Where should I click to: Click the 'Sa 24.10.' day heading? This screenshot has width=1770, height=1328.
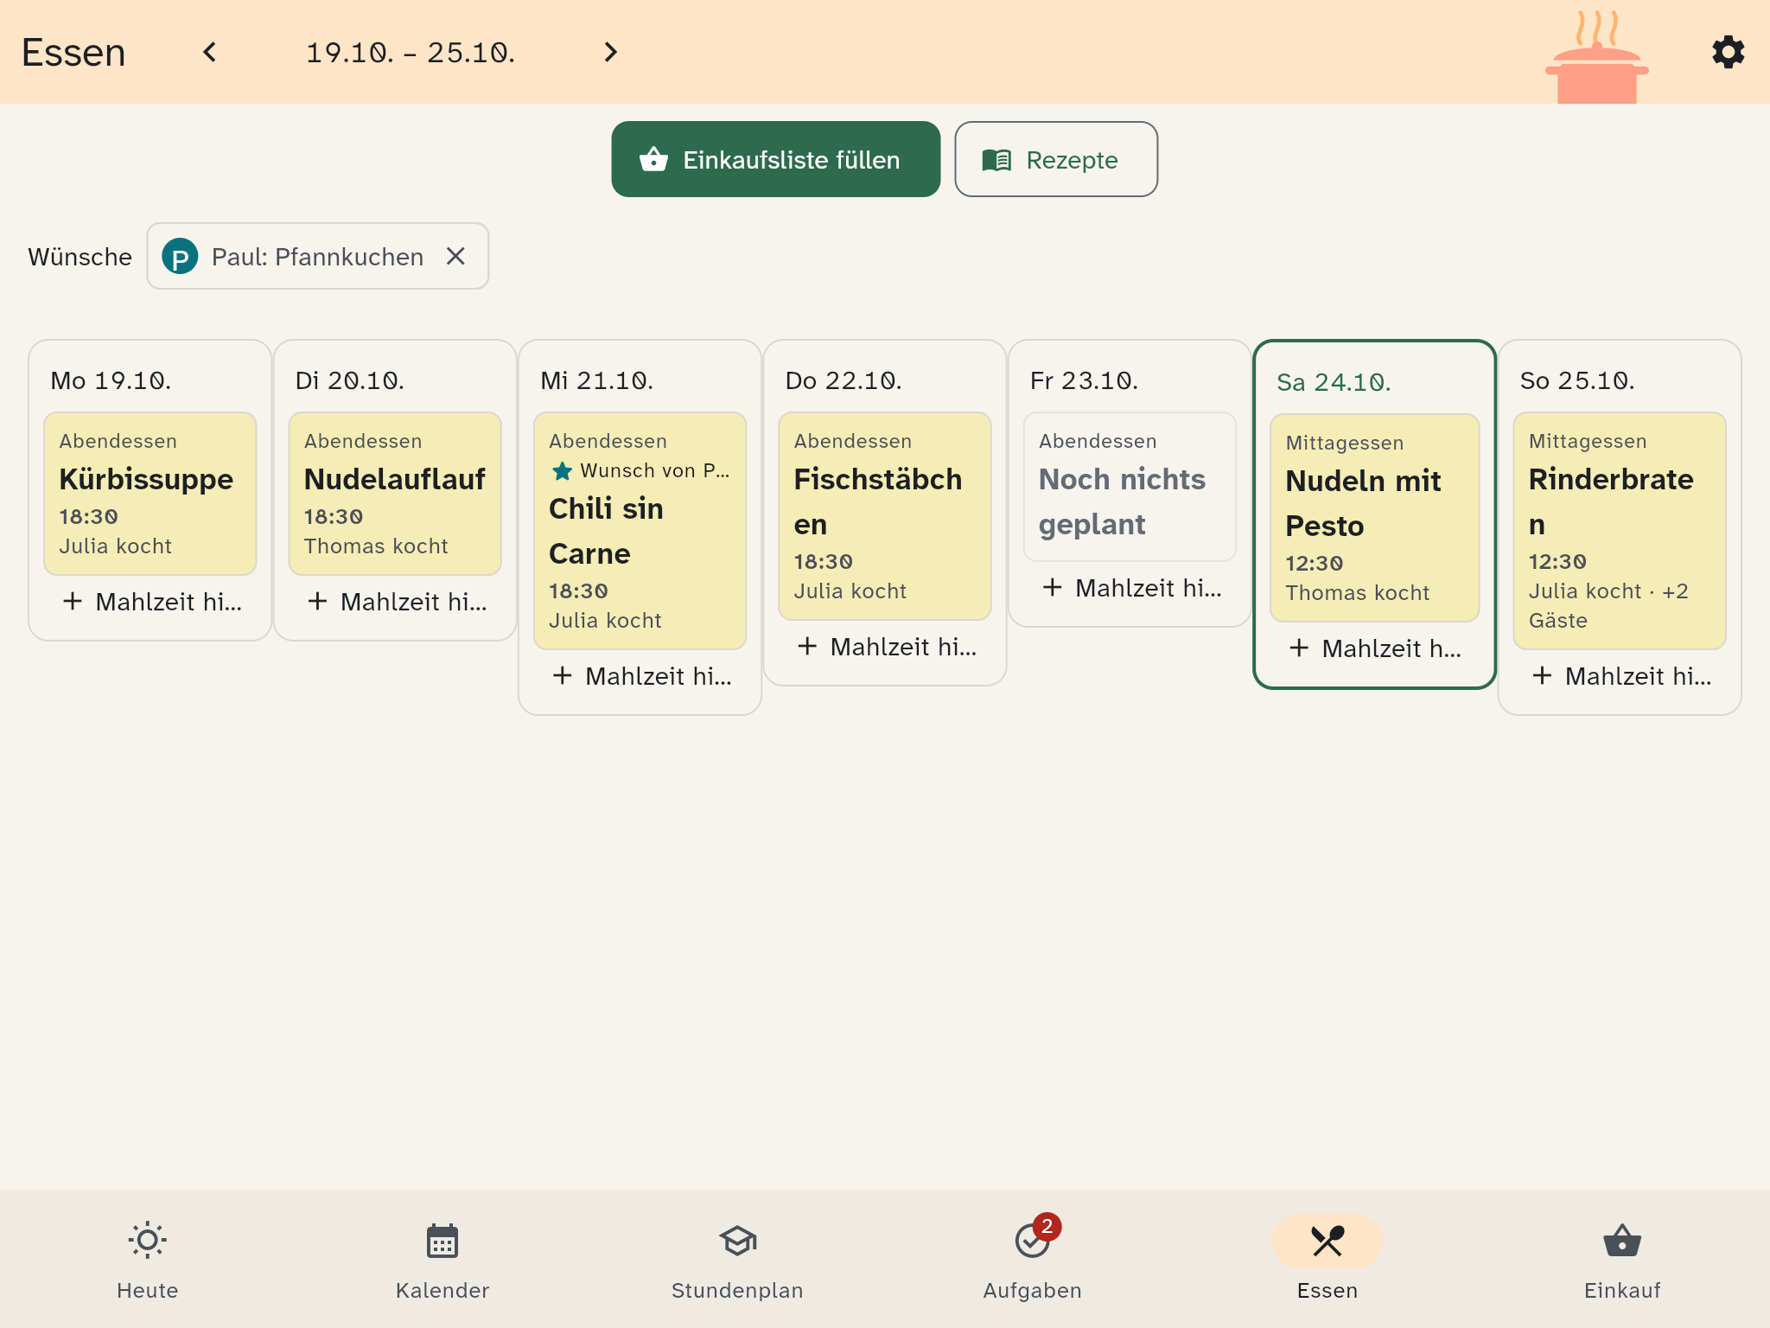coord(1334,382)
